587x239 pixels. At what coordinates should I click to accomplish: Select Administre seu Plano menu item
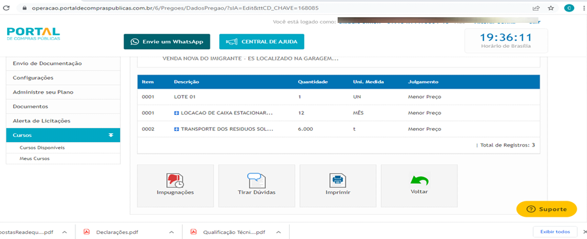point(63,92)
